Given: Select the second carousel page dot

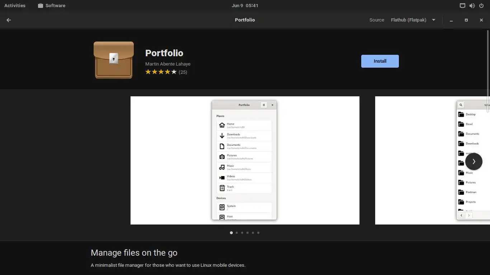Looking at the screenshot, I should click(237, 233).
